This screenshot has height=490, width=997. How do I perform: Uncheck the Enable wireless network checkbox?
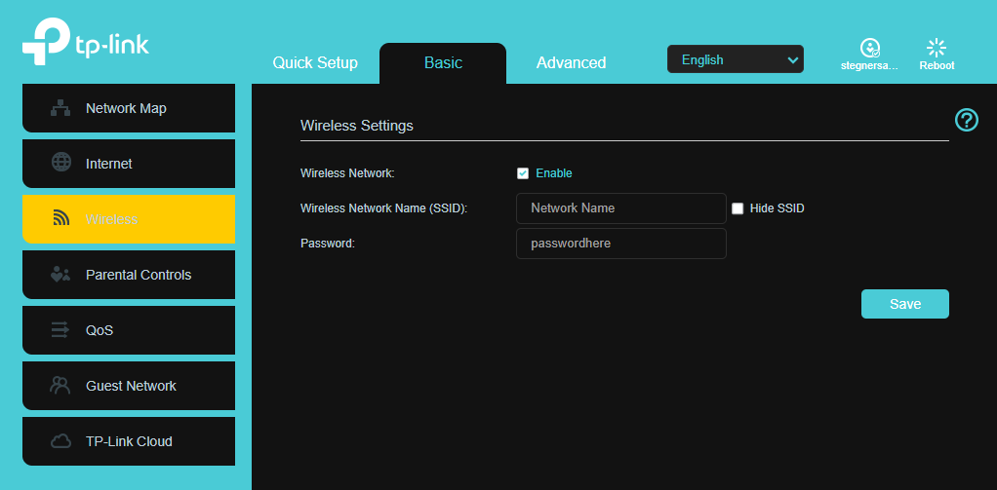click(x=523, y=173)
